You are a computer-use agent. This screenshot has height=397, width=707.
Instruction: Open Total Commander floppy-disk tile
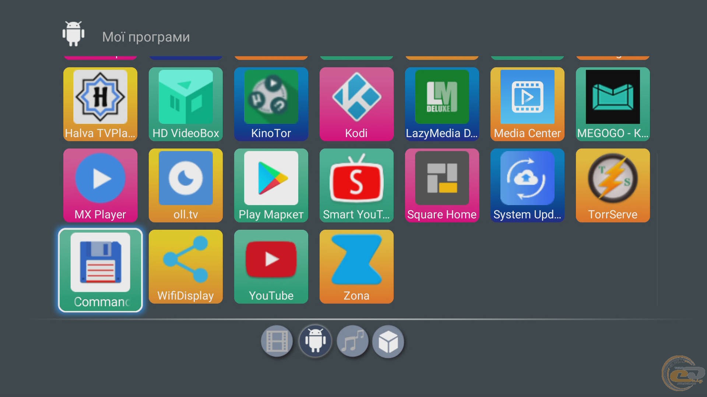100,270
